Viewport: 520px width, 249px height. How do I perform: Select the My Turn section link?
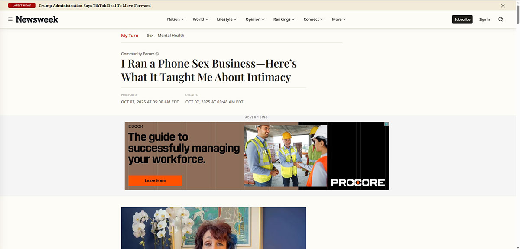[x=130, y=36]
